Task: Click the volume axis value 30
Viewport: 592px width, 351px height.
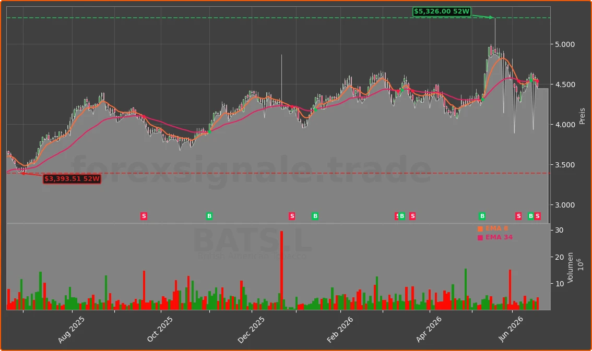Action: (x=559, y=231)
